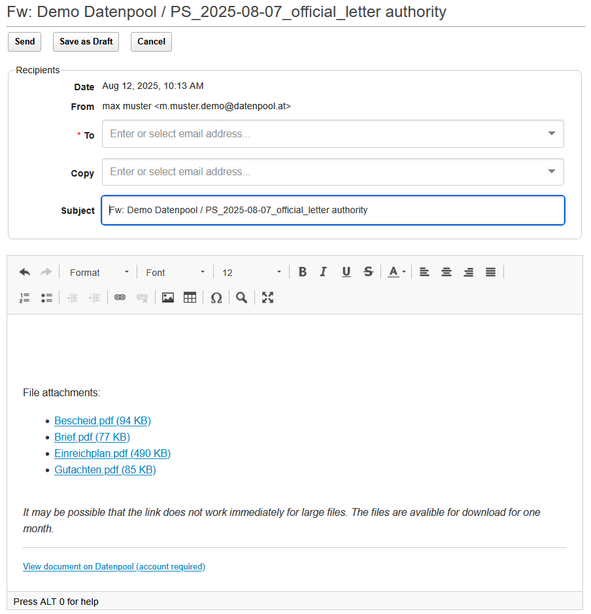Open the special character (Omega) picker

(216, 298)
